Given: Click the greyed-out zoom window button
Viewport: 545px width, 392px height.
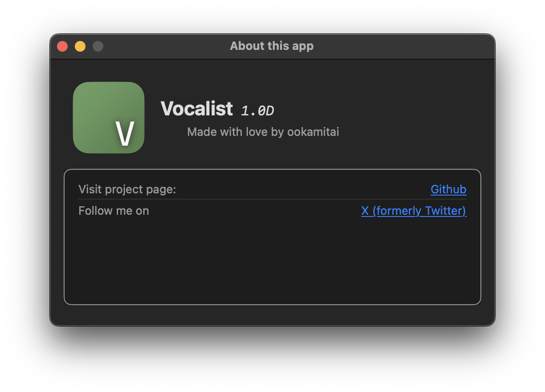Looking at the screenshot, I should (x=98, y=46).
